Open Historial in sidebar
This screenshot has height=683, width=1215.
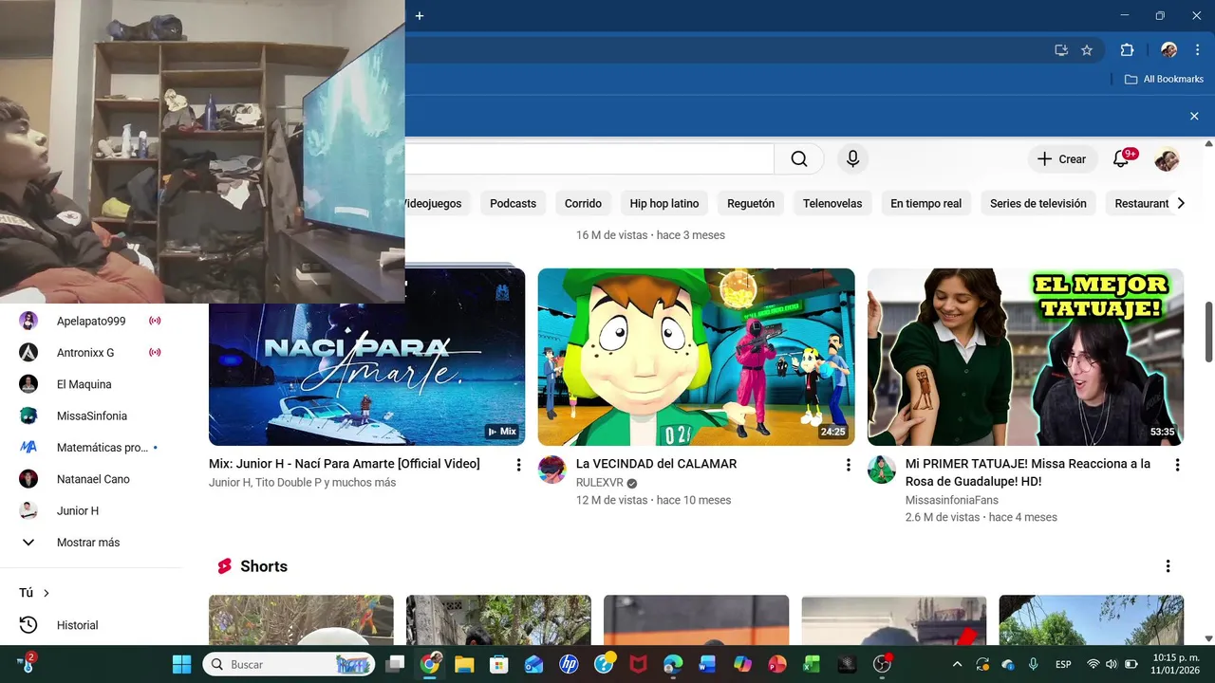tap(91, 625)
